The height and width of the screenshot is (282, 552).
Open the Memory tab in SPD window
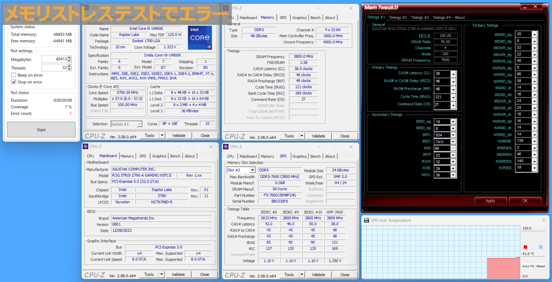[x=267, y=156]
